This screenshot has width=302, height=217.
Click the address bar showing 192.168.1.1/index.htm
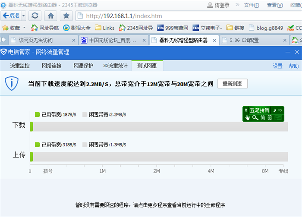189,16
